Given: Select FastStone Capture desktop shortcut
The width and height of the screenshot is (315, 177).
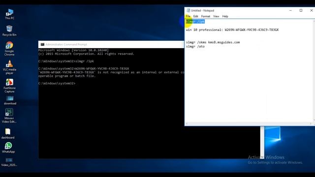Looking at the screenshot, I should coord(9,86).
